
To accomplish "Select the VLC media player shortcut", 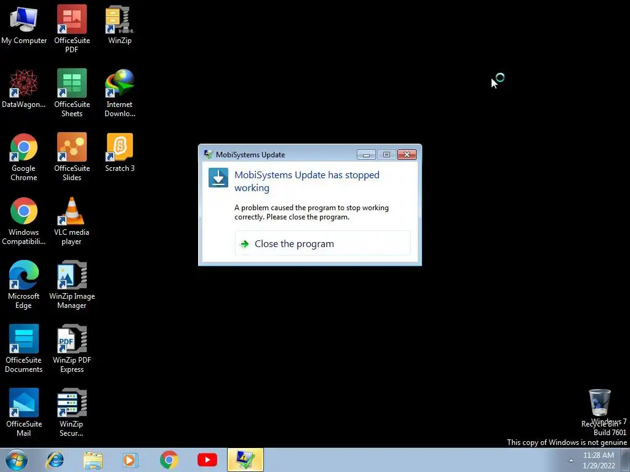I will [x=71, y=221].
